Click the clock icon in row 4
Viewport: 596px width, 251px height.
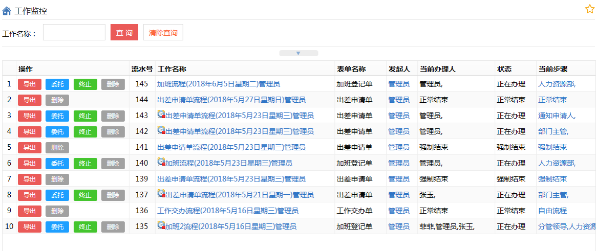161,131
